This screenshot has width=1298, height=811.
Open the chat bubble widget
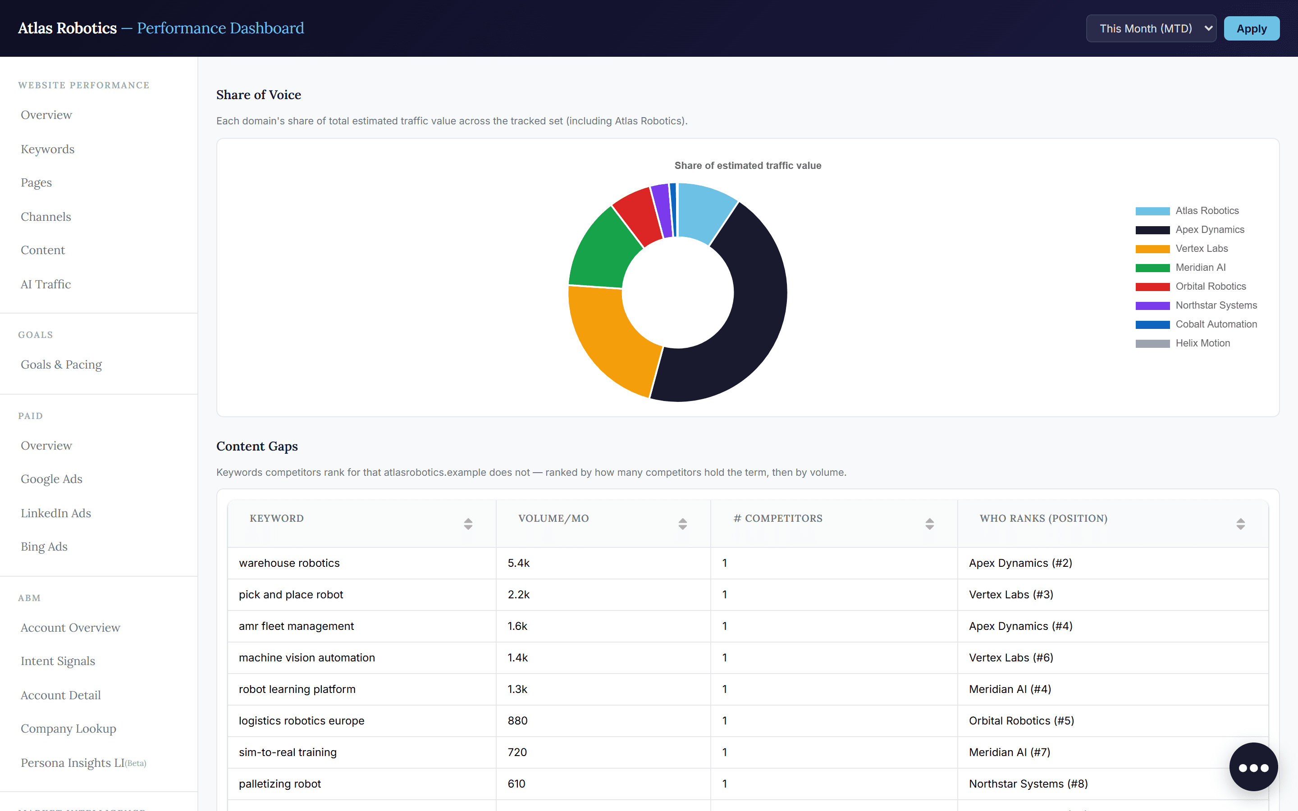1253,767
